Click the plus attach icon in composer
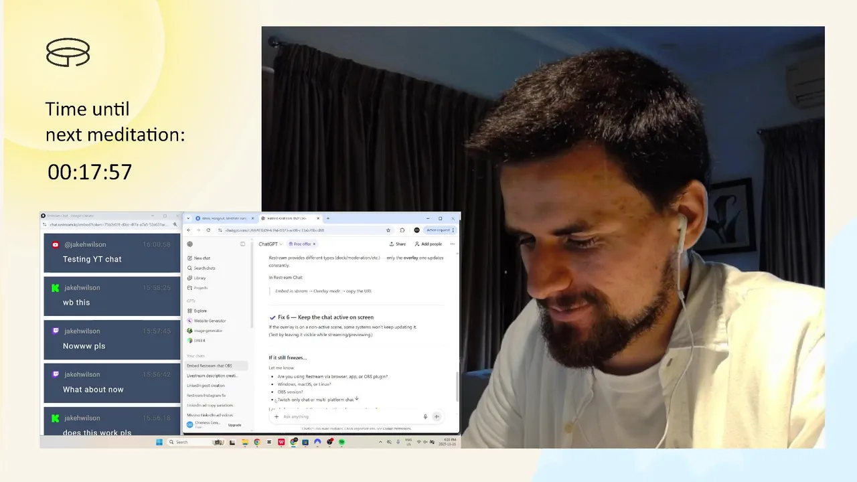The image size is (857, 482). point(277,416)
